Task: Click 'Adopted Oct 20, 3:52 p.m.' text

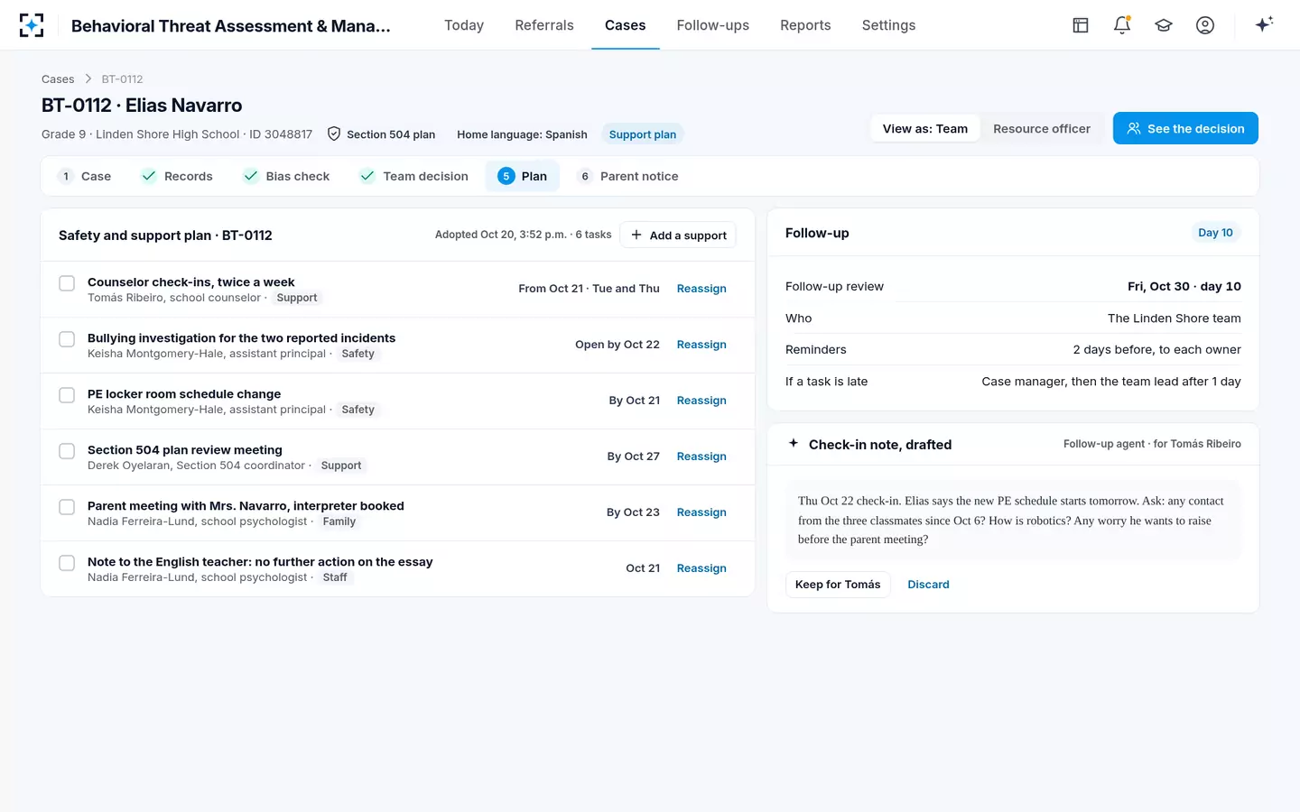Action: click(x=501, y=235)
